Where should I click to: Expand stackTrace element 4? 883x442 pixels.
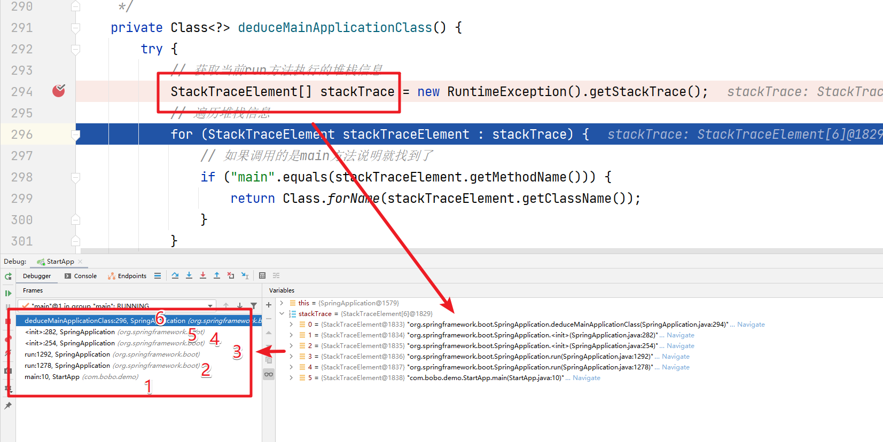(x=291, y=367)
